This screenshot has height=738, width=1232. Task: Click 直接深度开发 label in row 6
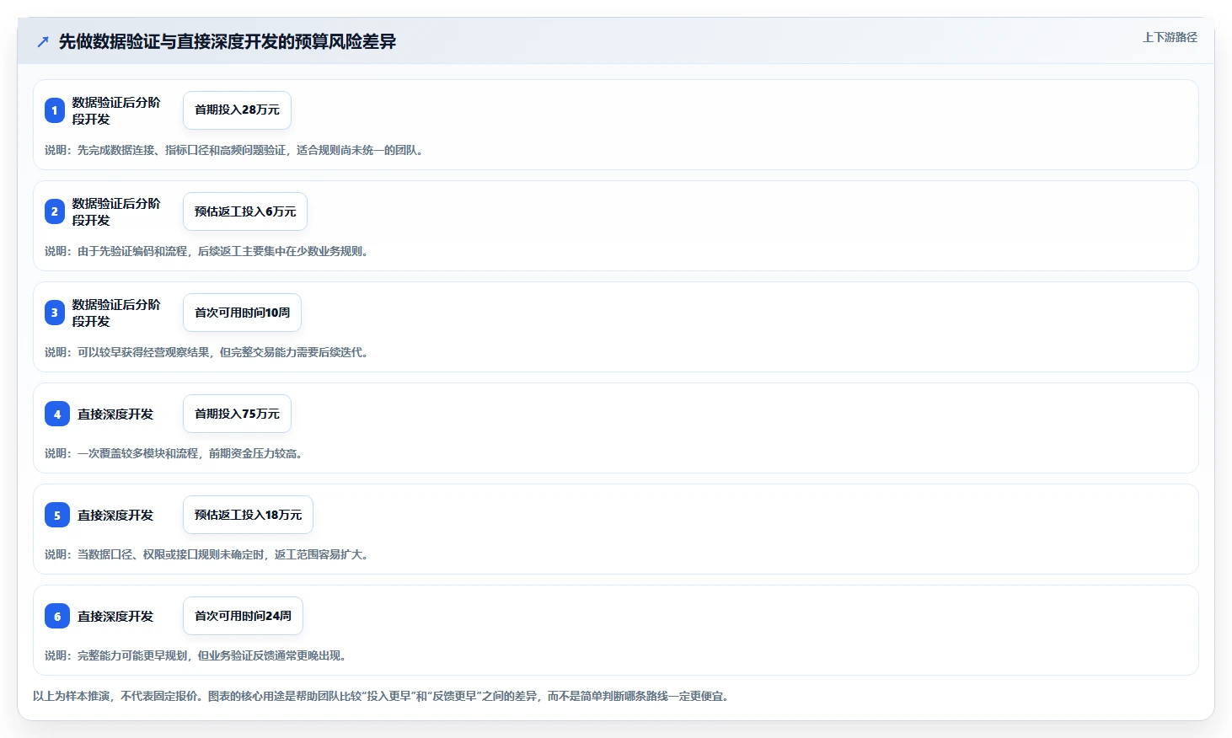click(x=115, y=616)
